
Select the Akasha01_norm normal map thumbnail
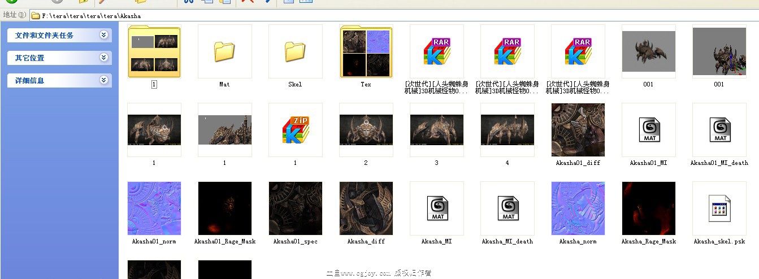154,208
